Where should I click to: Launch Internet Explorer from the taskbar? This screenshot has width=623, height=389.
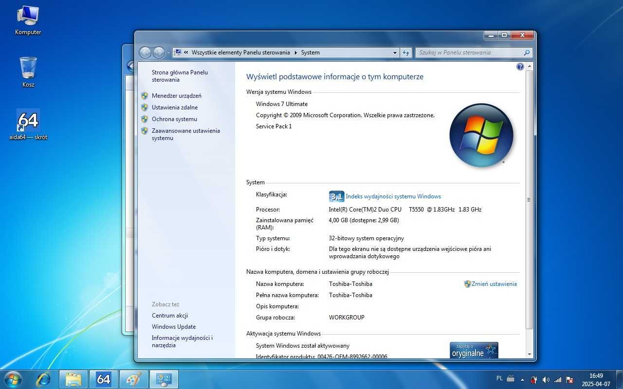[x=43, y=379]
